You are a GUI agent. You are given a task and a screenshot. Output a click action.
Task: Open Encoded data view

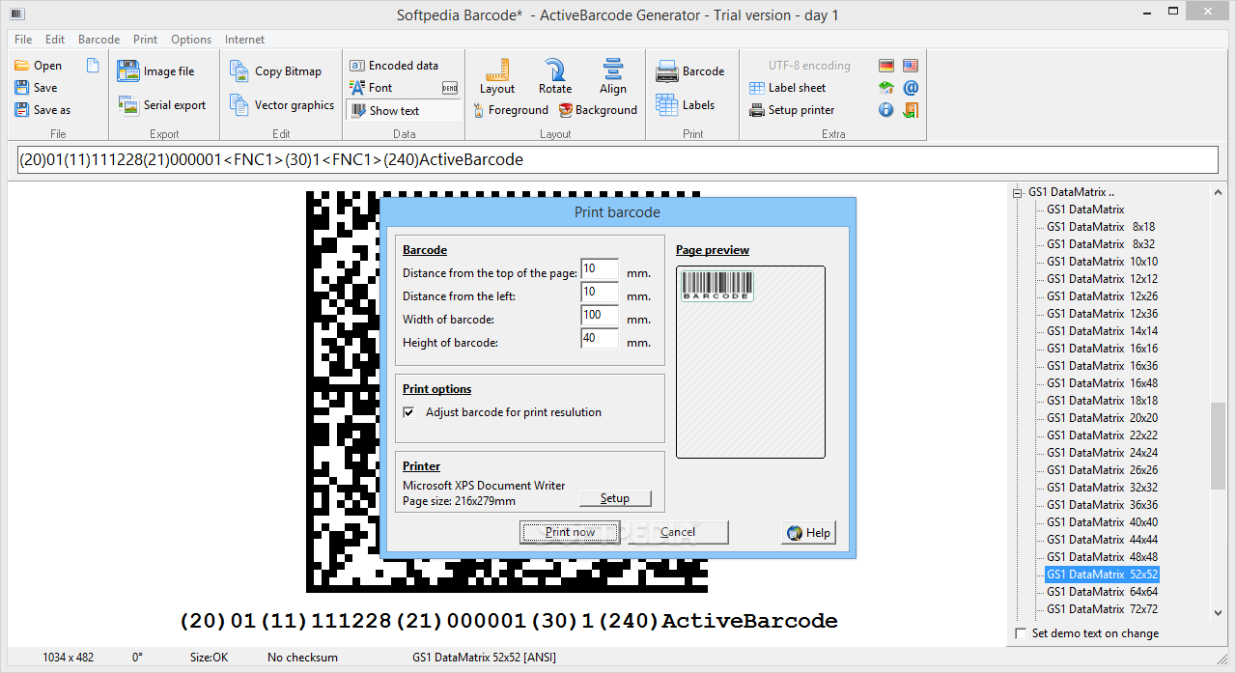pyautogui.click(x=394, y=66)
